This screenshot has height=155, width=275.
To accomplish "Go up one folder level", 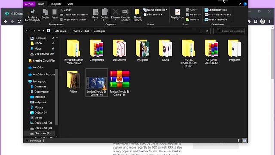I will pyautogui.click(x=43, y=31).
